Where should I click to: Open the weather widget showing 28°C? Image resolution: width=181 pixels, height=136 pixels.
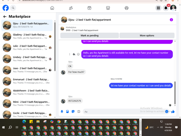[x=150, y=127]
